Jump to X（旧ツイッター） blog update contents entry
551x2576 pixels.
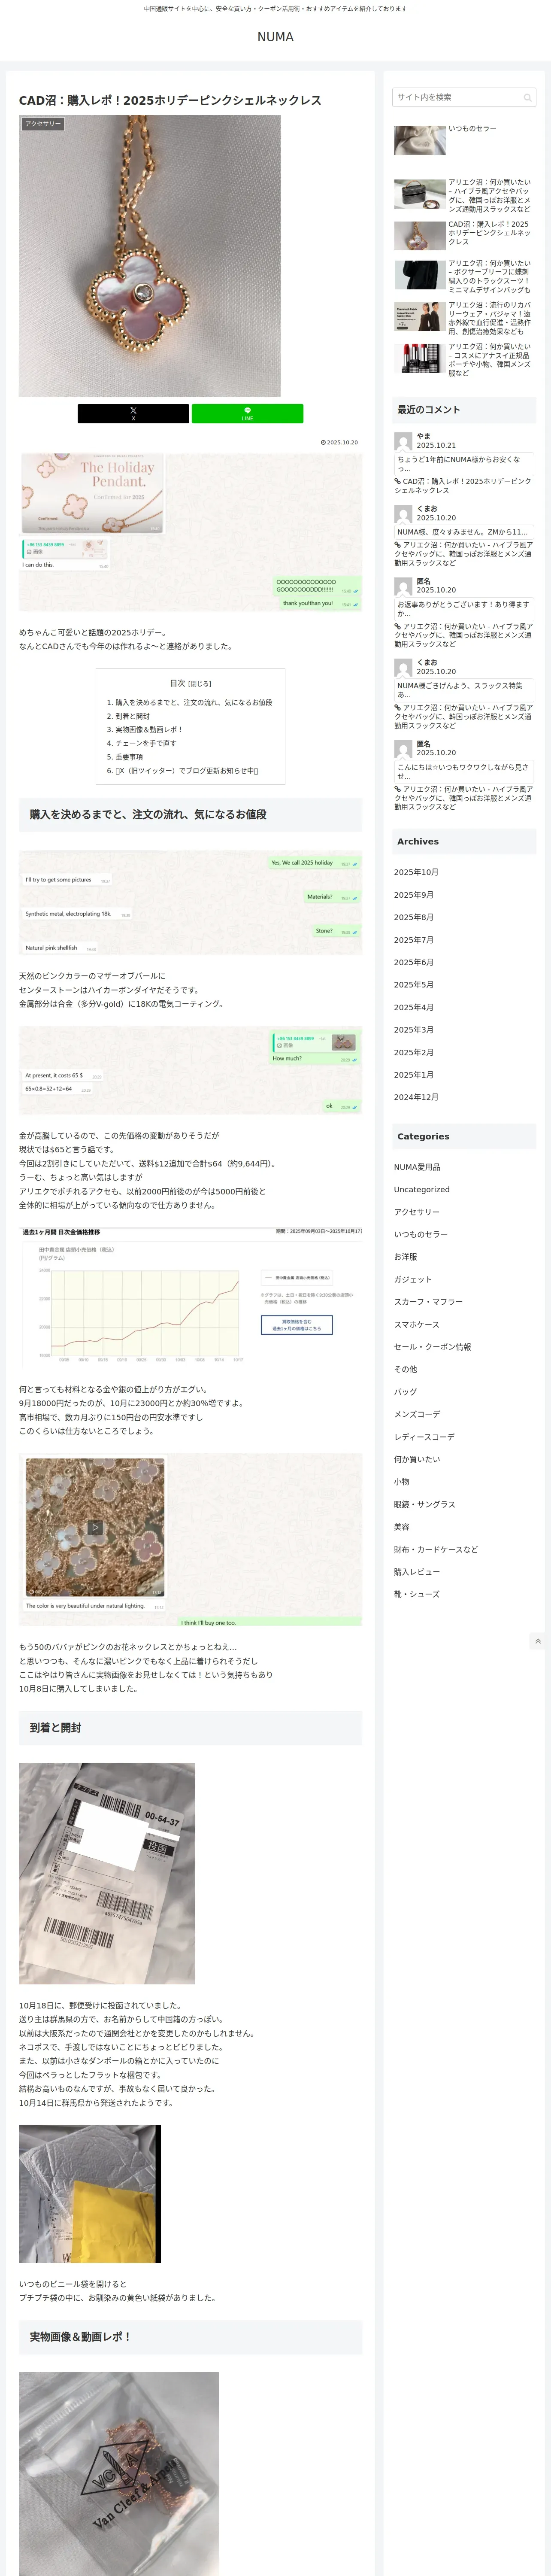[x=187, y=771]
